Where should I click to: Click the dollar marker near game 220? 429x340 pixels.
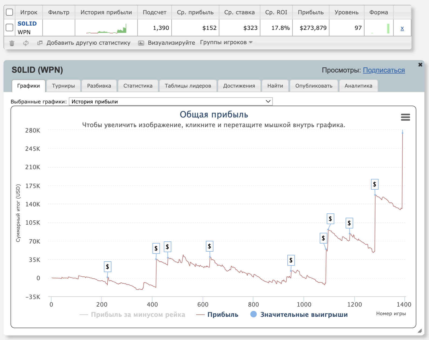pyautogui.click(x=107, y=267)
